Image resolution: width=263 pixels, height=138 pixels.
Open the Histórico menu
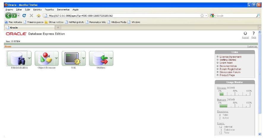[x=37, y=10]
